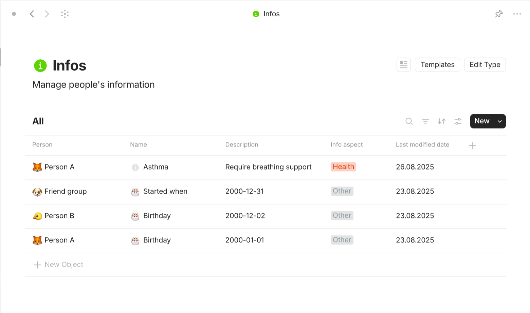Open the filter options icon

425,121
